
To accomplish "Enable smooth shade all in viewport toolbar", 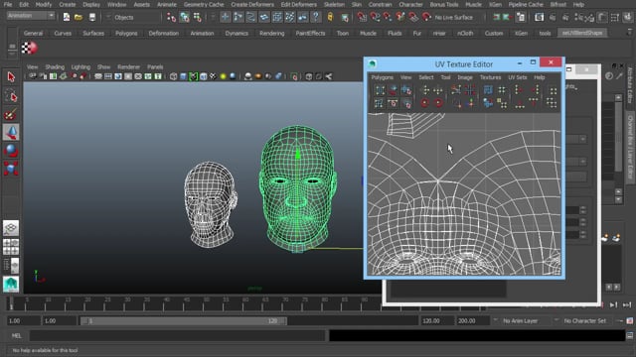I will (183, 76).
